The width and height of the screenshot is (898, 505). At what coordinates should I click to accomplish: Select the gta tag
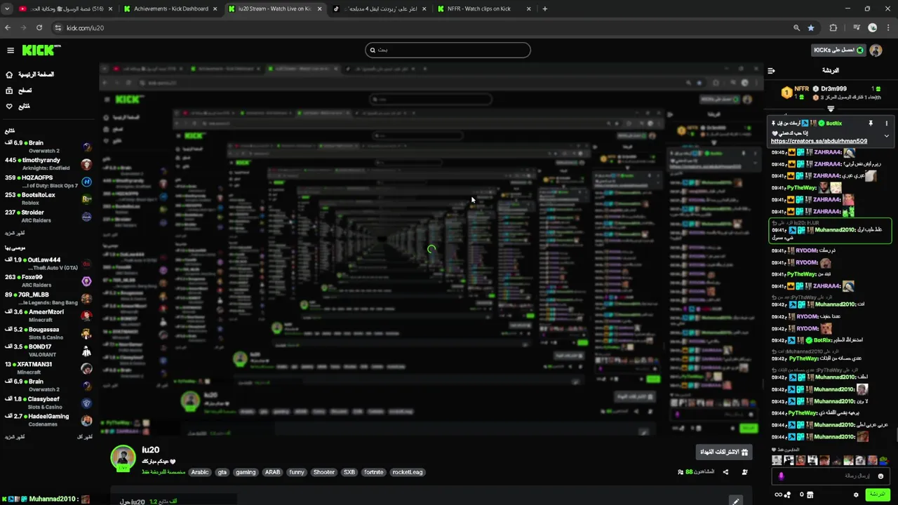point(222,472)
